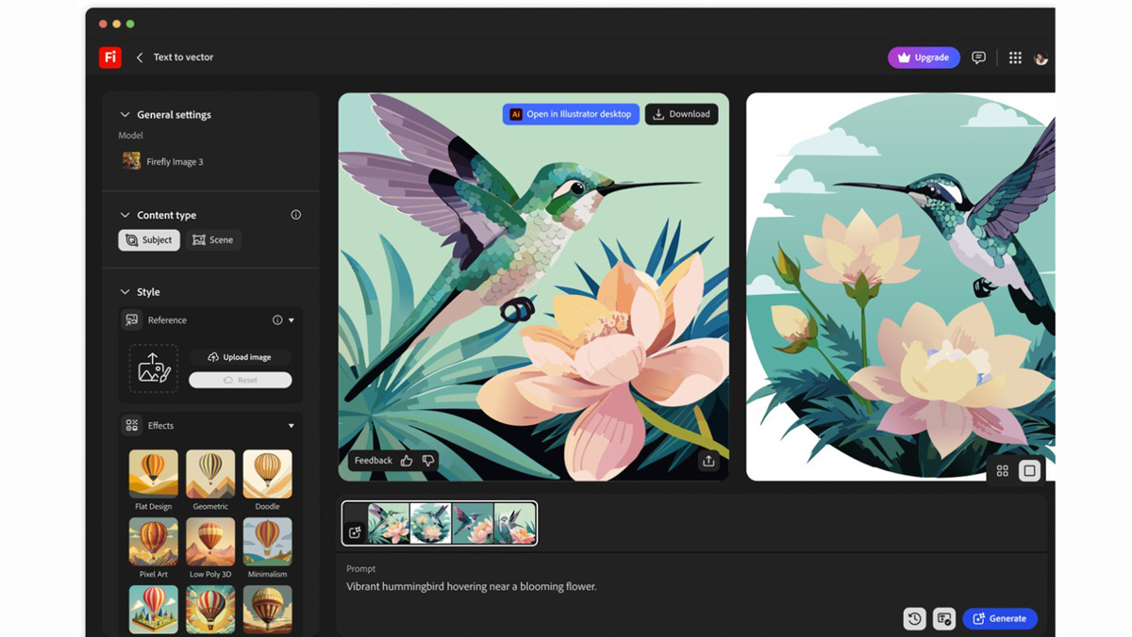Click the Upgrade button
Image resolution: width=1132 pixels, height=637 pixels.
pos(924,57)
